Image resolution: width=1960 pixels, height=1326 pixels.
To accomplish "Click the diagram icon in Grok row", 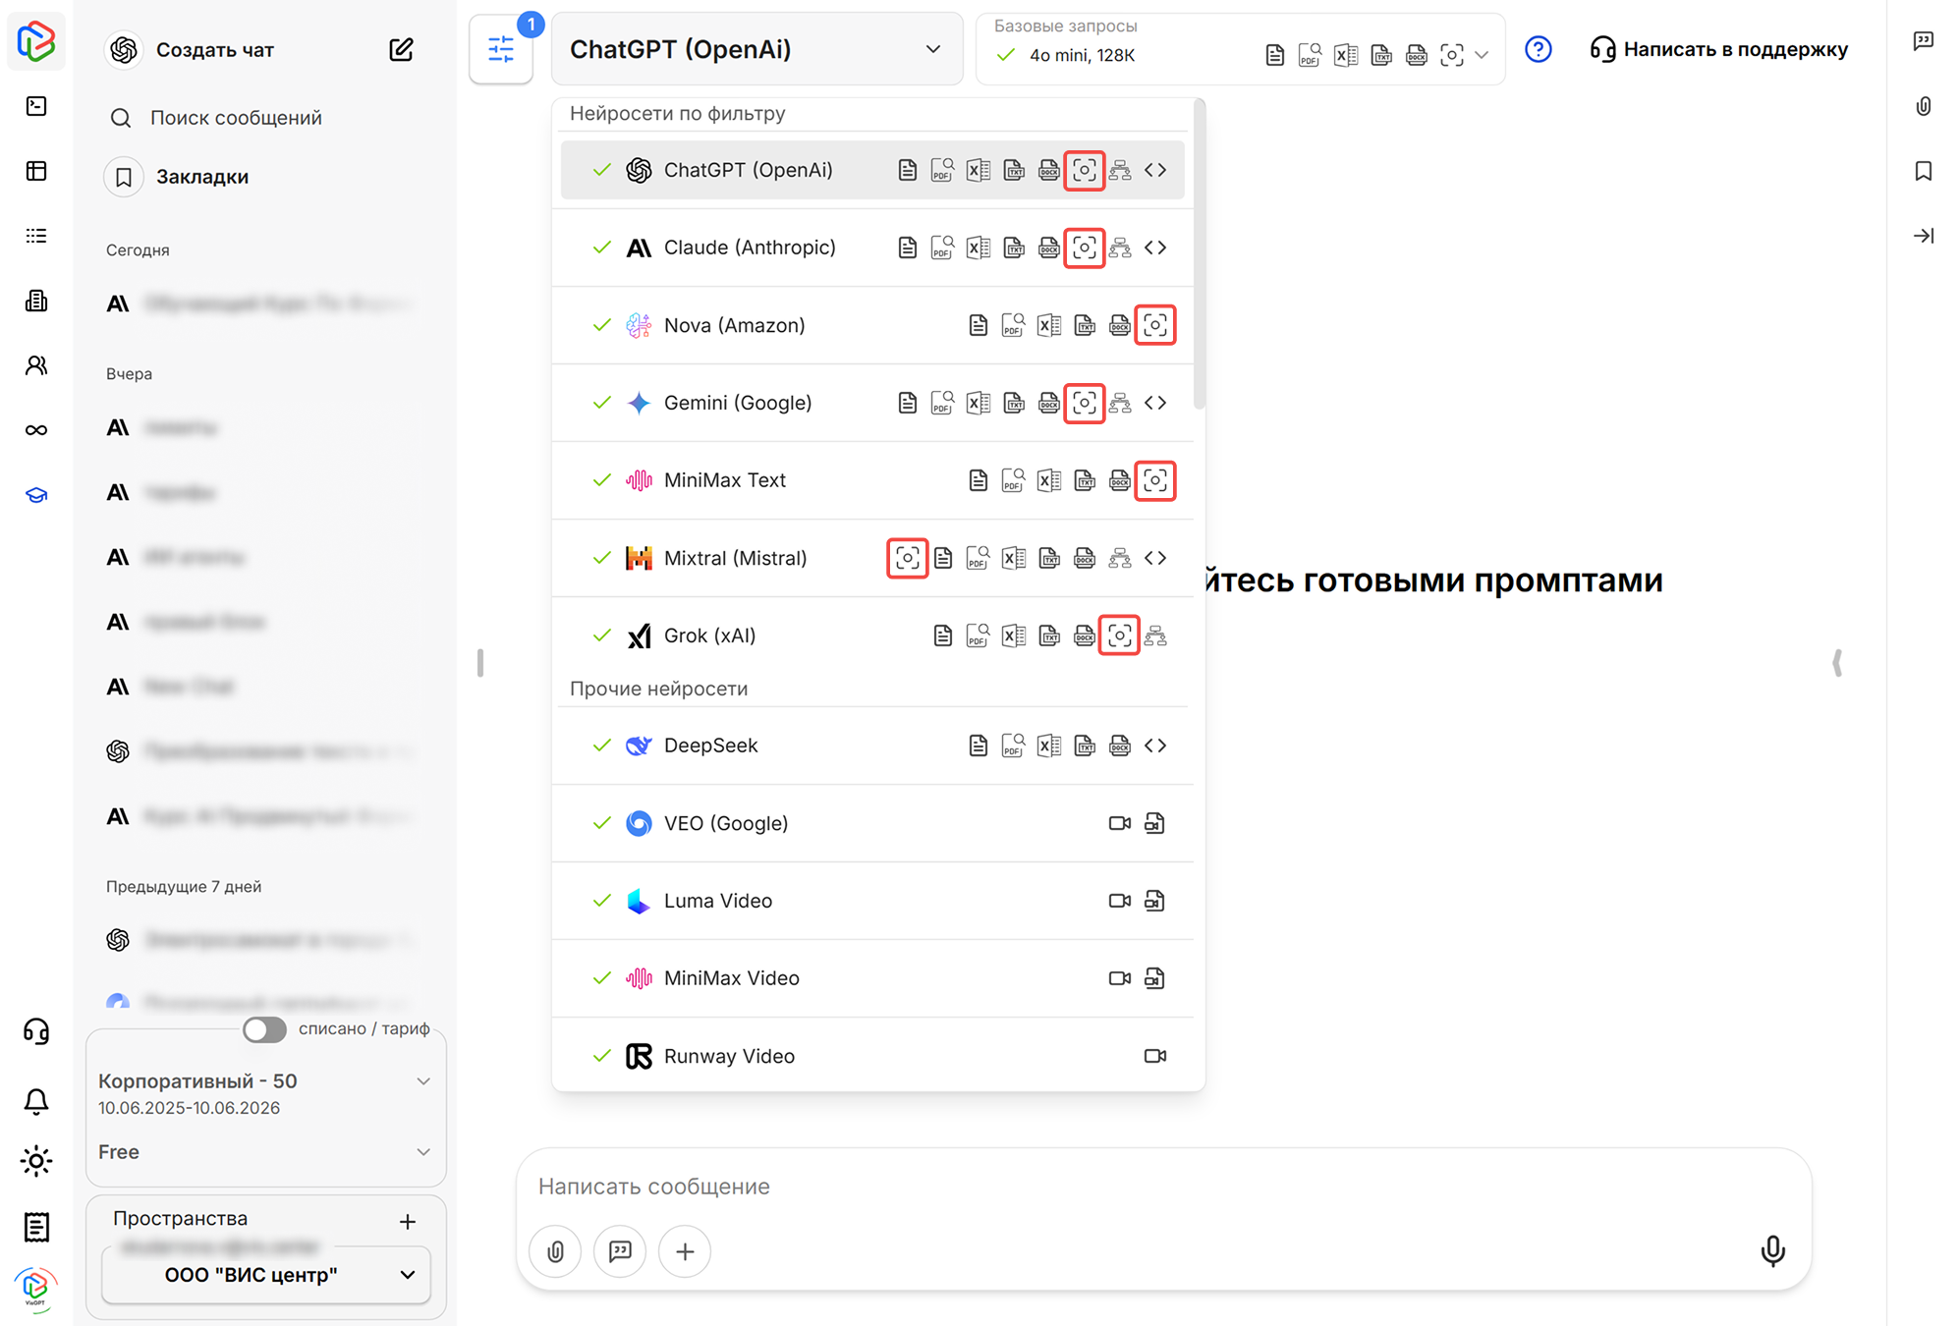I will coord(1155,635).
